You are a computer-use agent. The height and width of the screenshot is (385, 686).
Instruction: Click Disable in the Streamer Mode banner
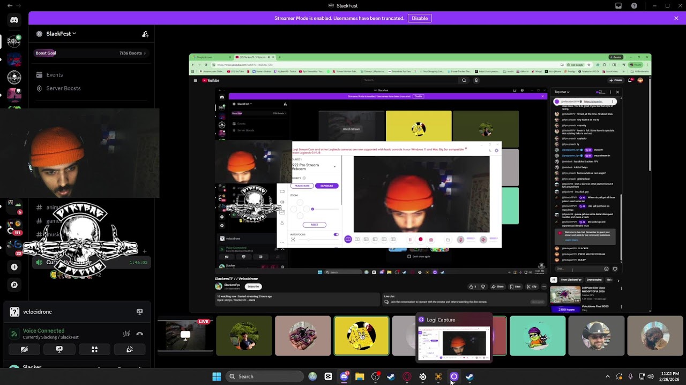(x=420, y=18)
